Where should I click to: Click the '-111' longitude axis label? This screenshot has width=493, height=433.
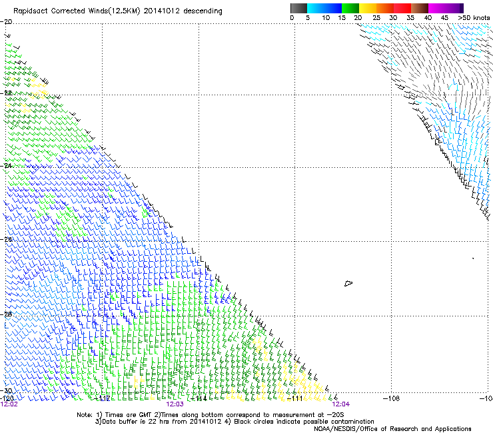tap(294, 398)
